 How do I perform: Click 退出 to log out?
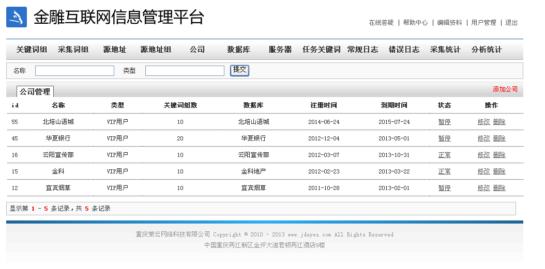point(511,23)
